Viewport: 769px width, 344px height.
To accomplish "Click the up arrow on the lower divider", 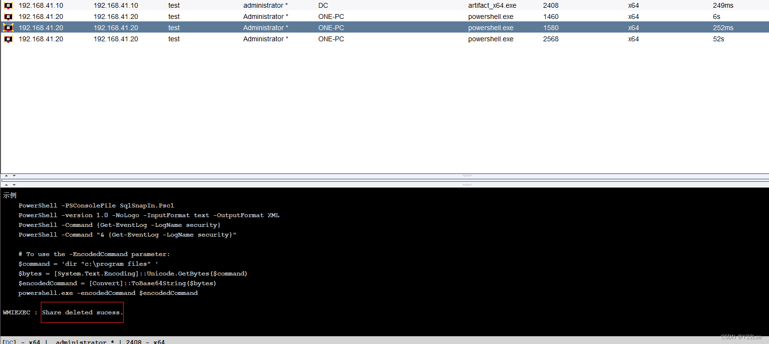I will (6, 185).
